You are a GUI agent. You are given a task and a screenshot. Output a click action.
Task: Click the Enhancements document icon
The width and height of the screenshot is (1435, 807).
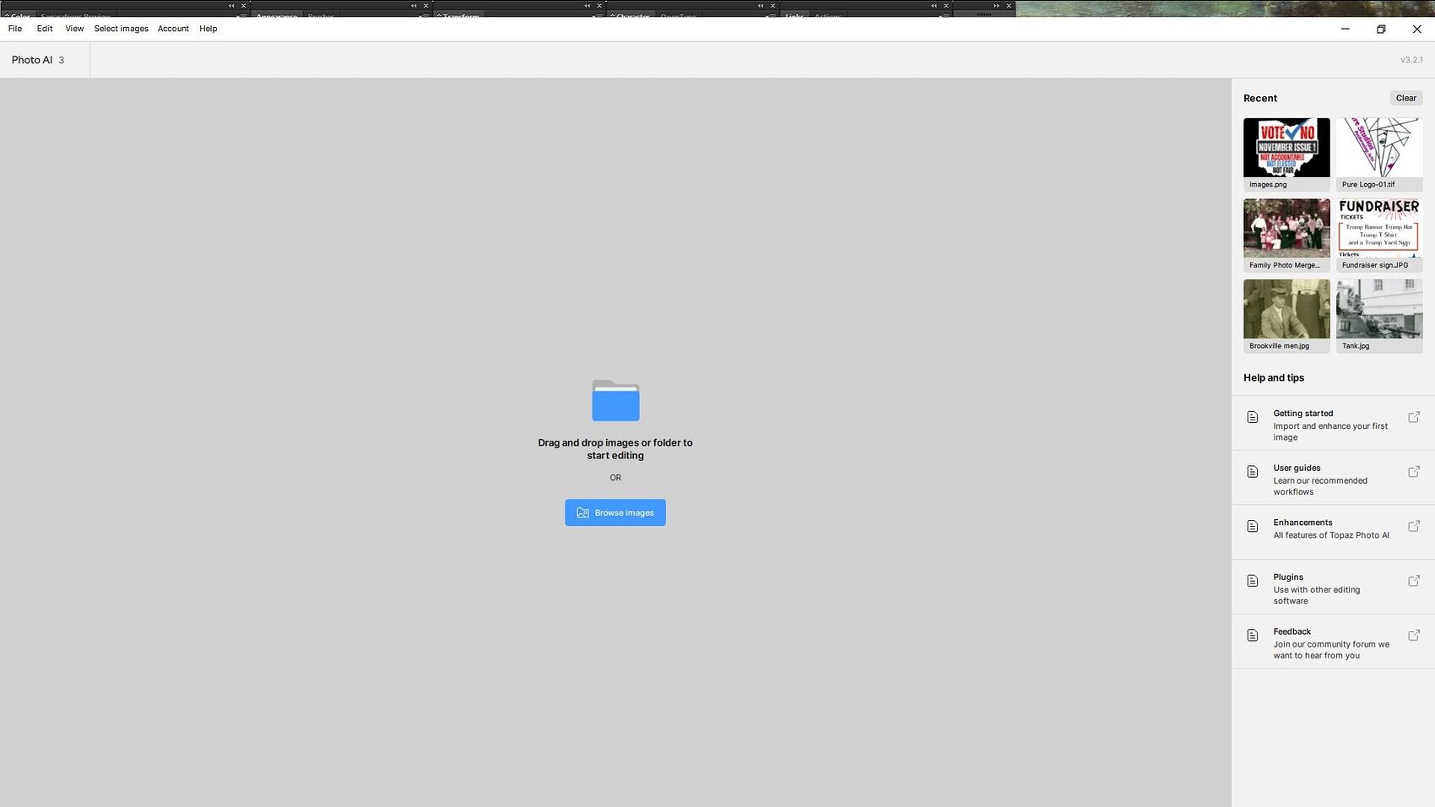tap(1253, 526)
